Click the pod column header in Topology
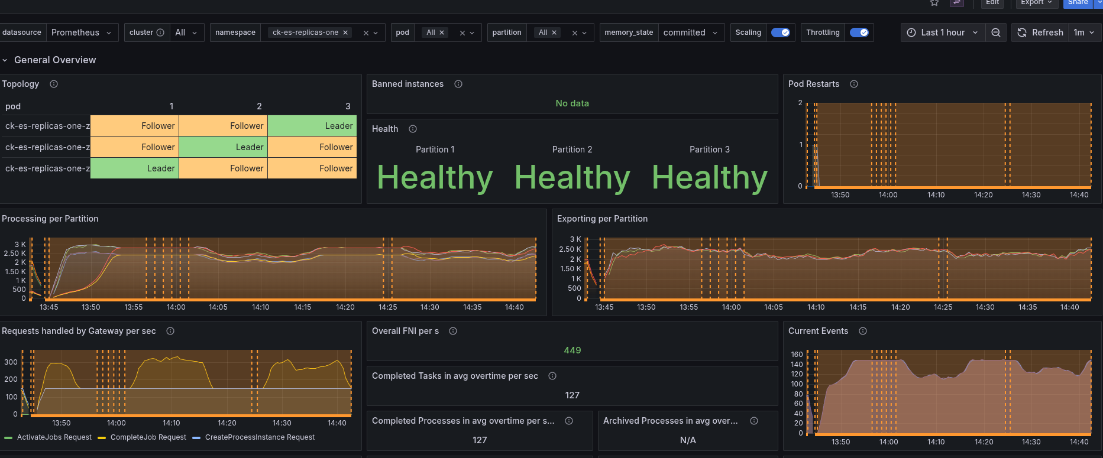This screenshot has width=1103, height=458. pyautogui.click(x=13, y=106)
